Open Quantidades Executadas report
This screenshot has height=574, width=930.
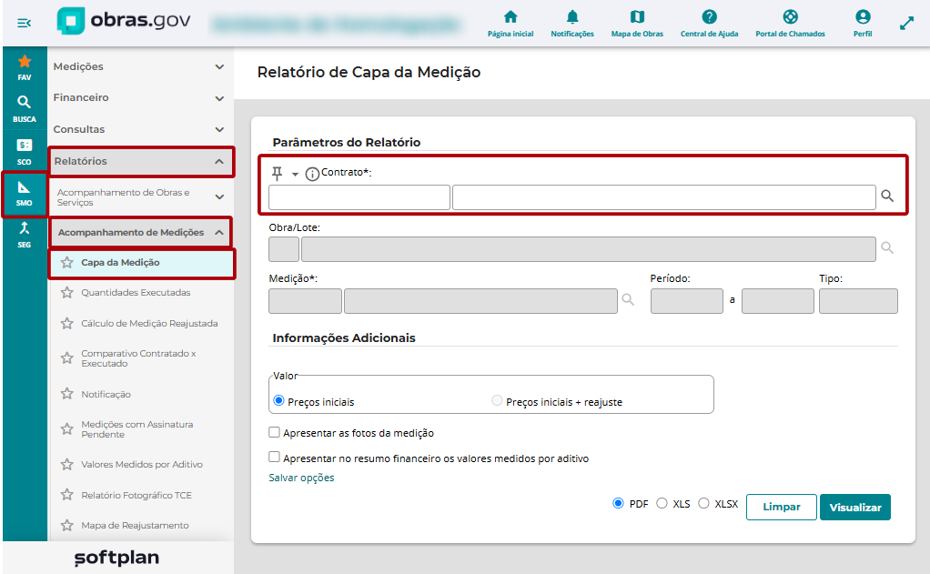(x=136, y=292)
